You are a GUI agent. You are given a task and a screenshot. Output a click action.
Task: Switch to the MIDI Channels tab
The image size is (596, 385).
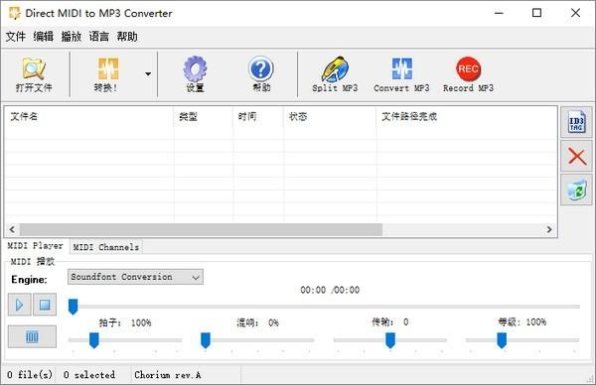point(106,247)
